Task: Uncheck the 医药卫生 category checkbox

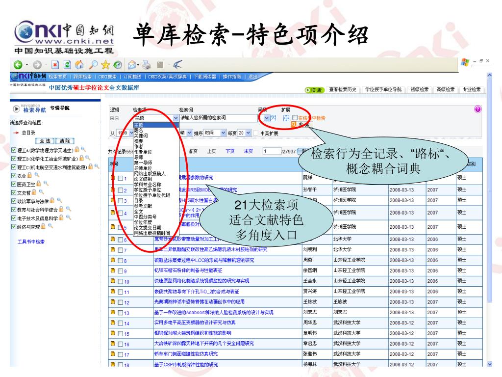Action: pos(14,184)
